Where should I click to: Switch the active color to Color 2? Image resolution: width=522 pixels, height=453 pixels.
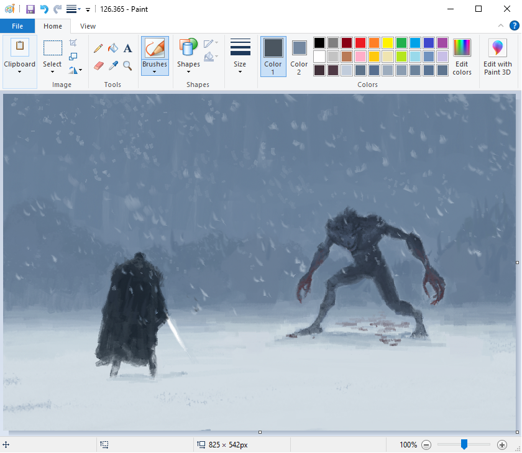click(299, 56)
